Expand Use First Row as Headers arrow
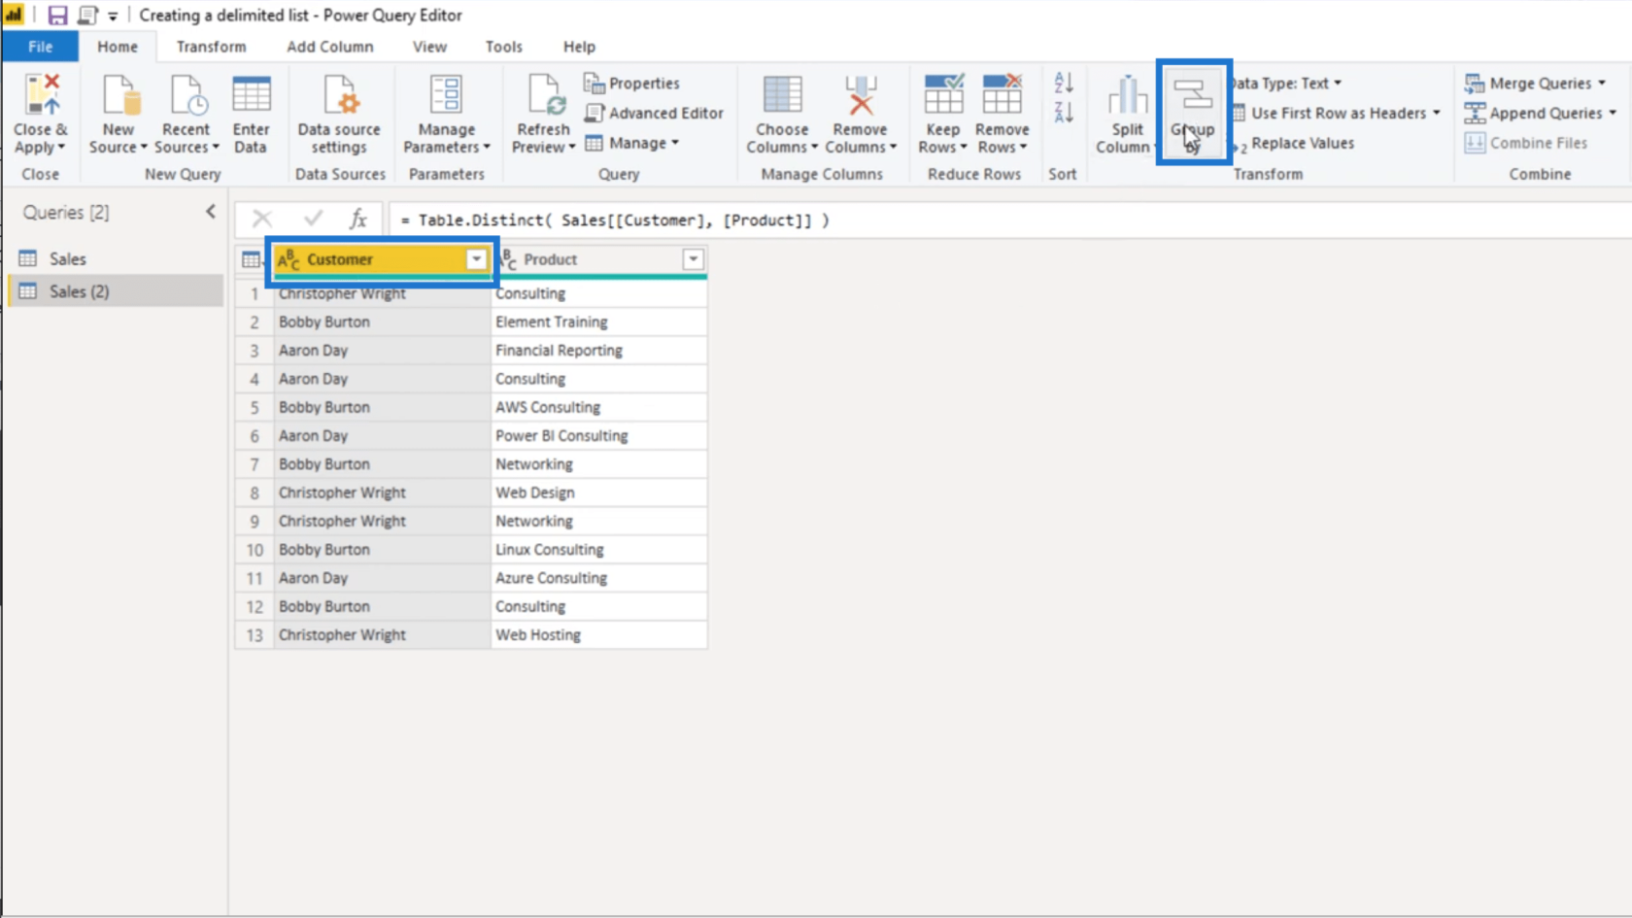The height and width of the screenshot is (918, 1632). tap(1436, 114)
